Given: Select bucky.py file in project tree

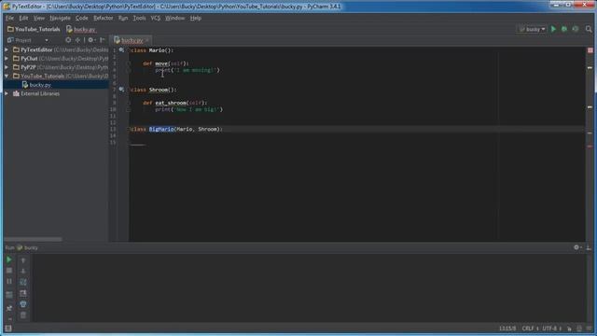Looking at the screenshot, I should 40,85.
